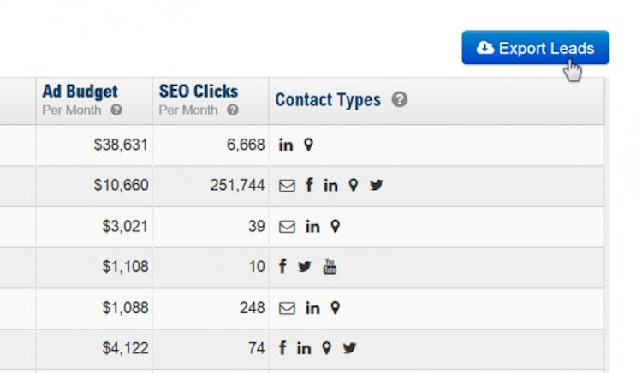Click location pin in $38,631 row
Image resolution: width=642 pixels, height=373 pixels.
[308, 145]
